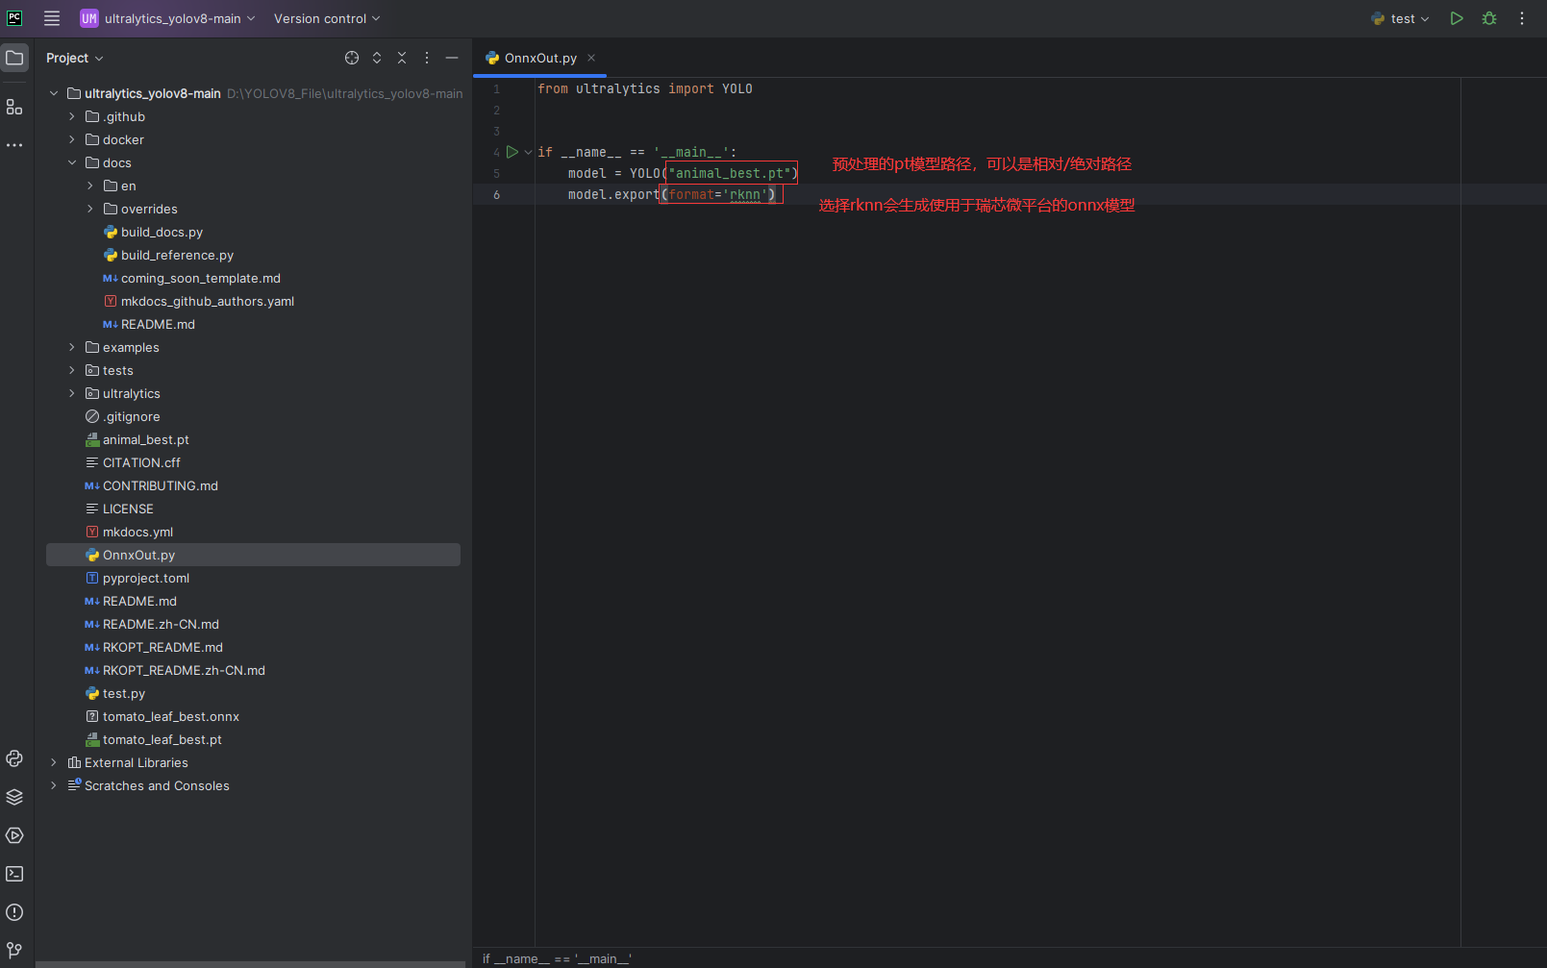Toggle the Project tool window folder icon
1547x968 pixels.
pos(14,58)
